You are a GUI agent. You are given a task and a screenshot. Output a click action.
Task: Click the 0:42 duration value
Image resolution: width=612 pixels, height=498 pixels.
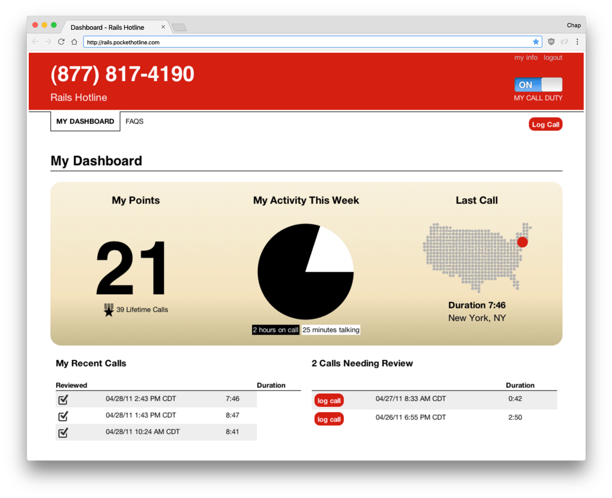515,398
